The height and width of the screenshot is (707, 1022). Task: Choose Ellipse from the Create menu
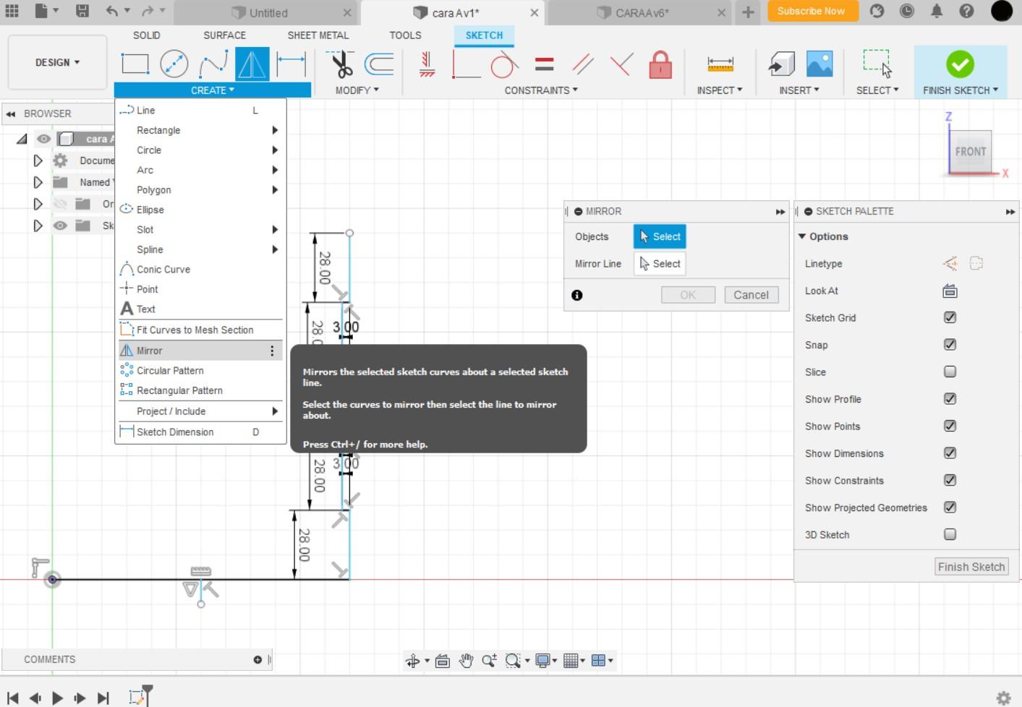coord(200,210)
